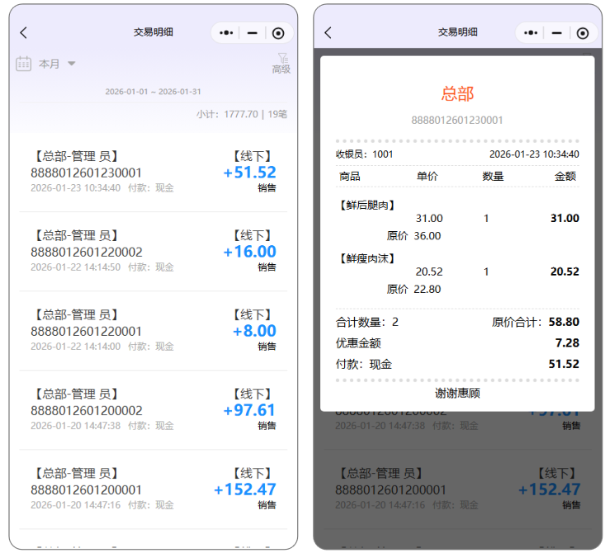Expand the 本月 period dropdown arrow
The width and height of the screenshot is (605, 553).
click(71, 64)
